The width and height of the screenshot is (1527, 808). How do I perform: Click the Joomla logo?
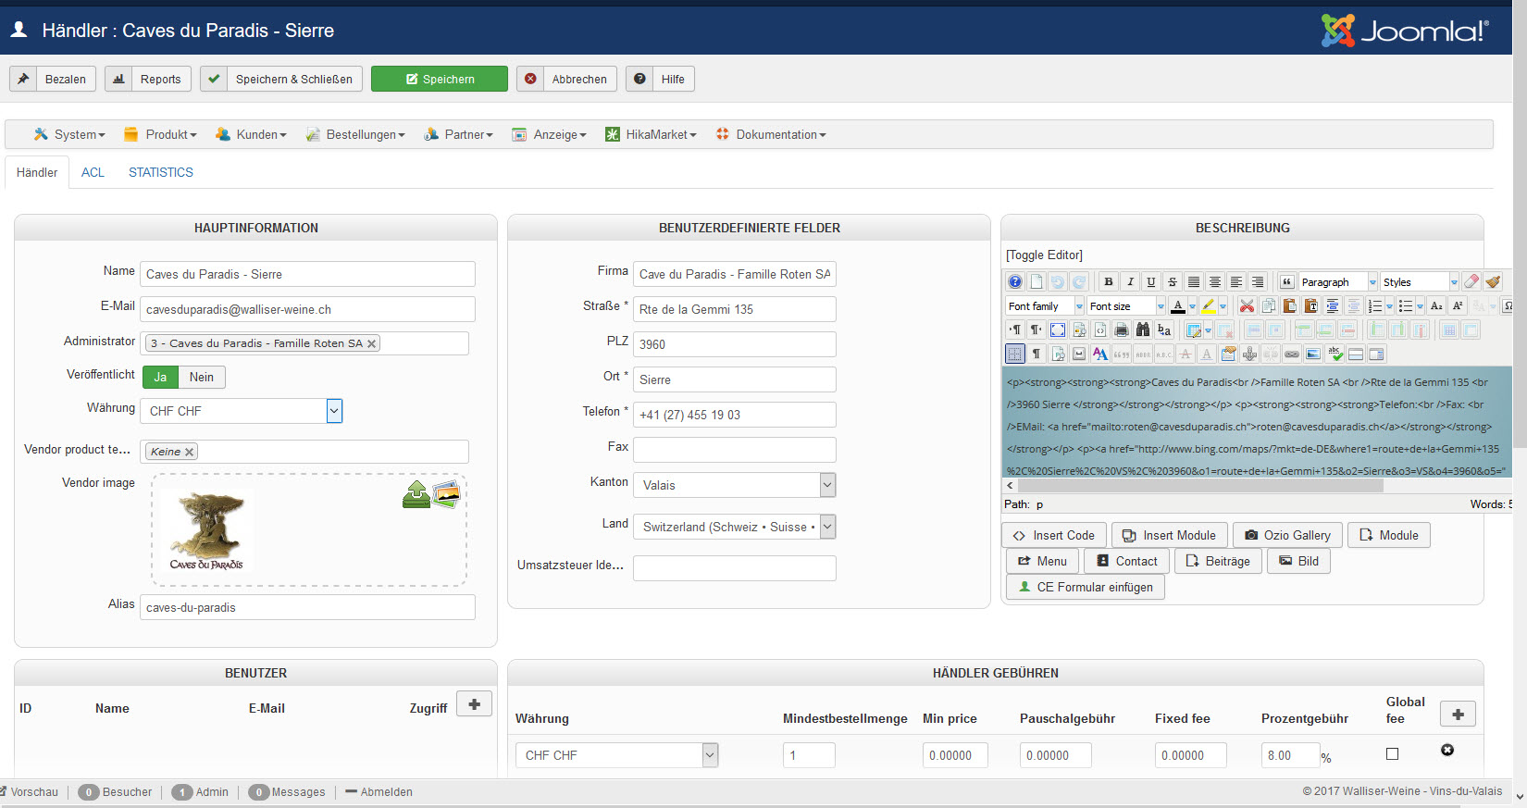click(x=1405, y=31)
